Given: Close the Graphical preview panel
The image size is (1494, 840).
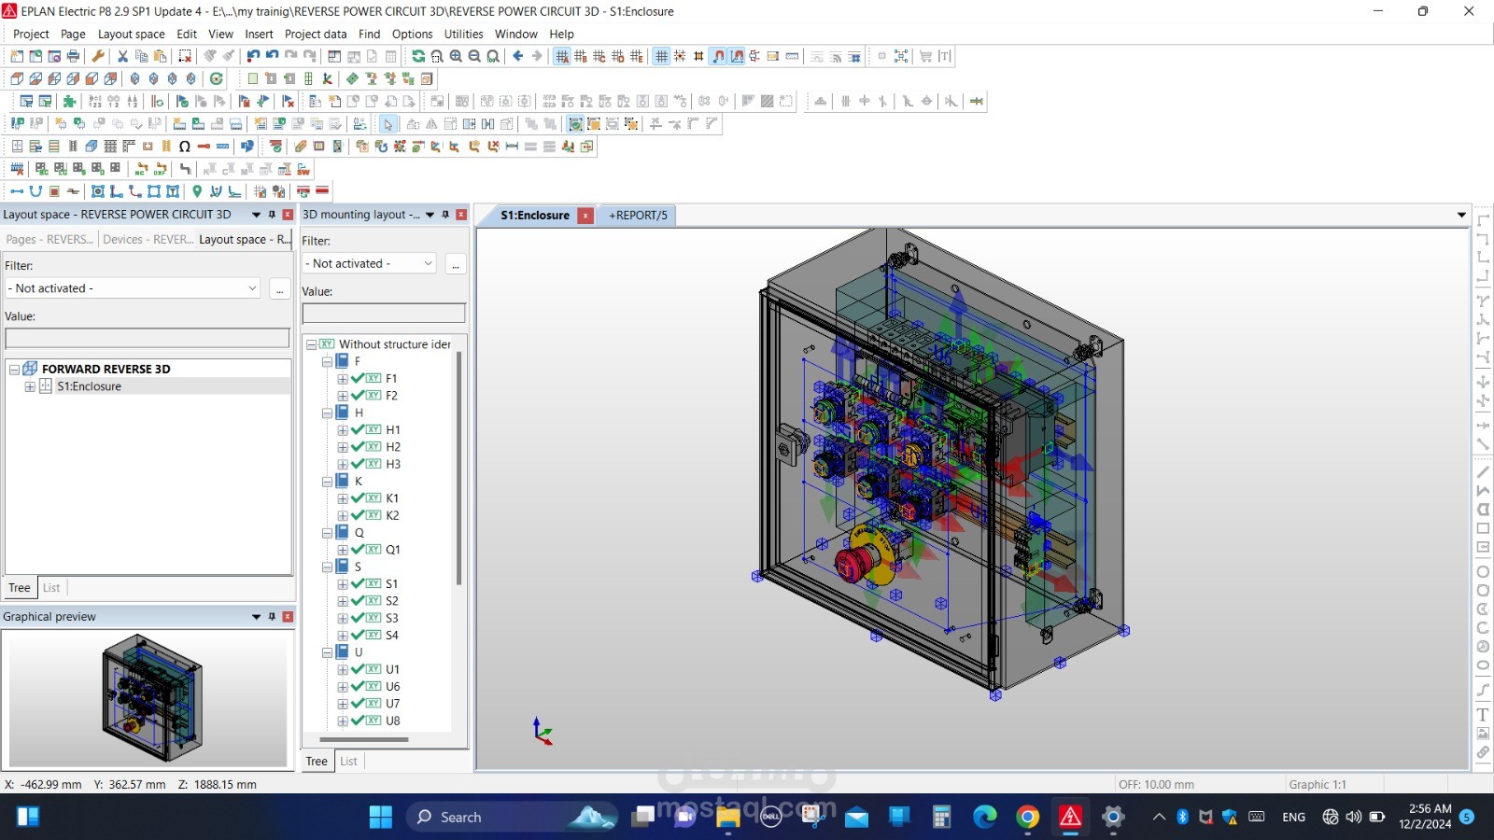Looking at the screenshot, I should [288, 617].
